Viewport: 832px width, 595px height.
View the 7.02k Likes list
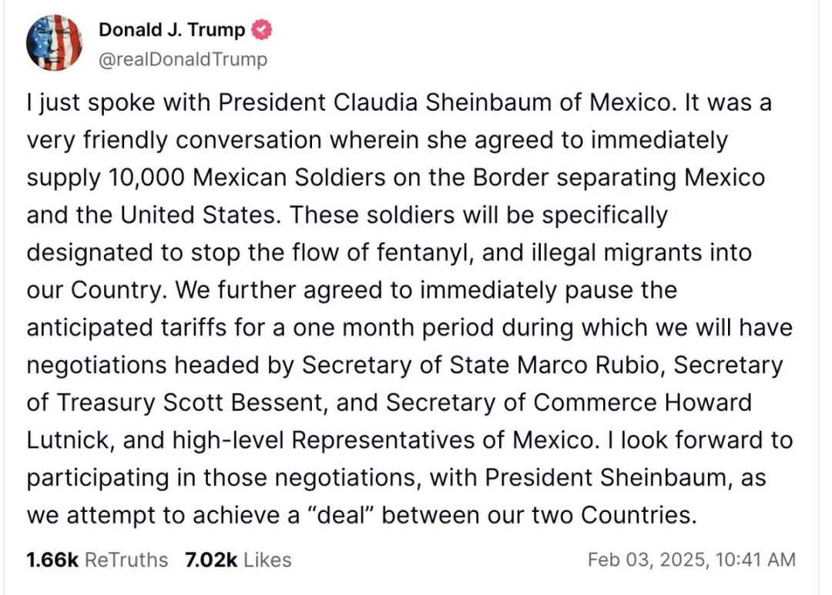click(238, 560)
